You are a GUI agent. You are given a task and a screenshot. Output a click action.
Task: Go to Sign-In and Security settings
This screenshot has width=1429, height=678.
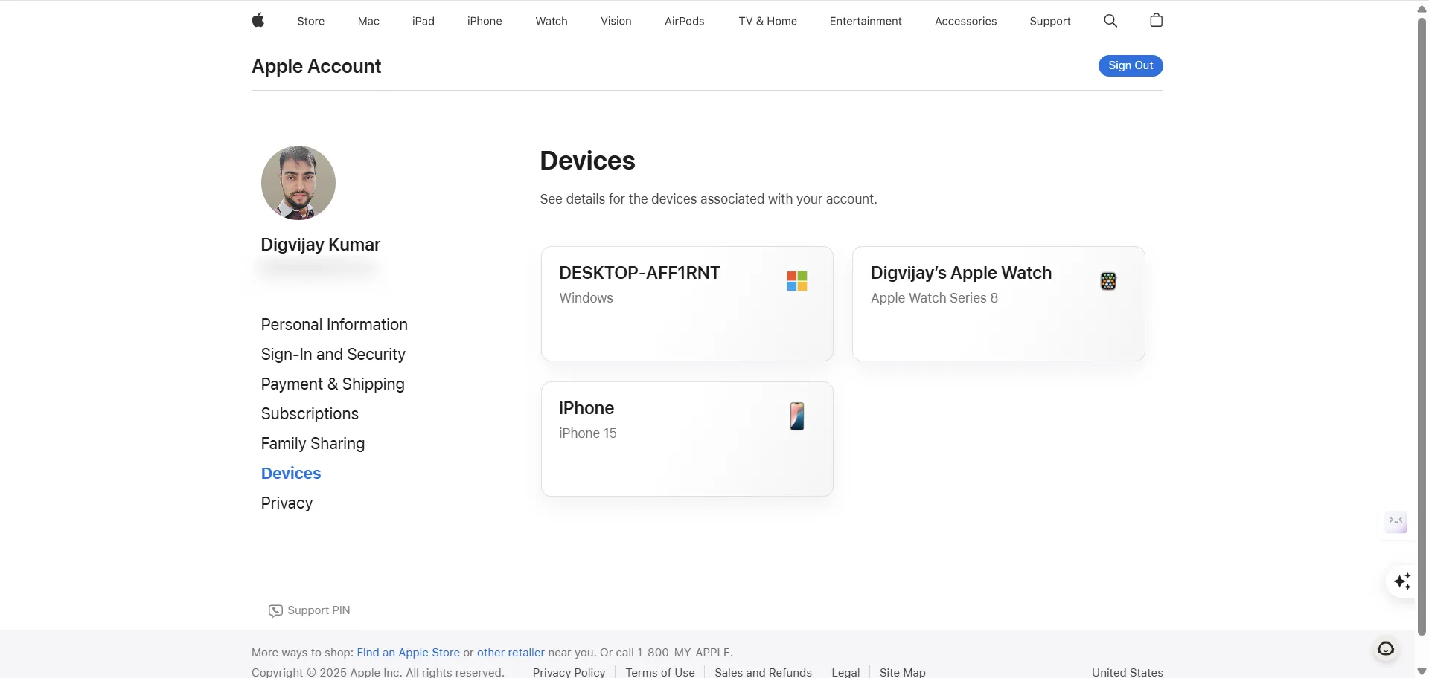tap(333, 354)
